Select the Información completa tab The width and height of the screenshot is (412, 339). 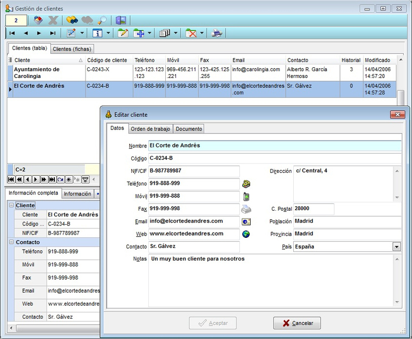tap(33, 193)
